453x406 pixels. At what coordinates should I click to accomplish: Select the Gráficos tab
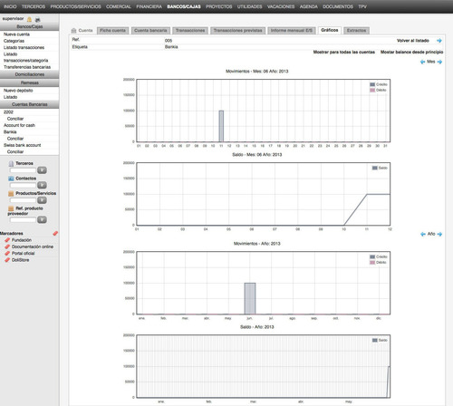tap(330, 30)
